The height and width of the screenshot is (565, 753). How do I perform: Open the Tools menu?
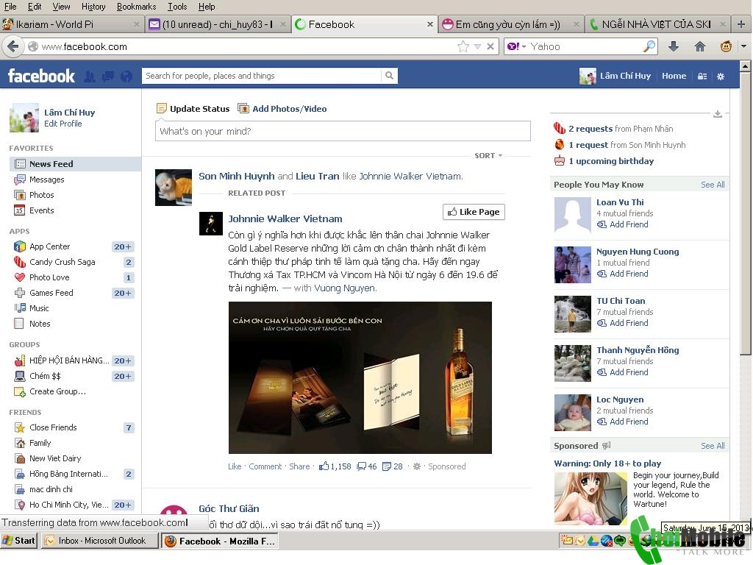pyautogui.click(x=177, y=7)
